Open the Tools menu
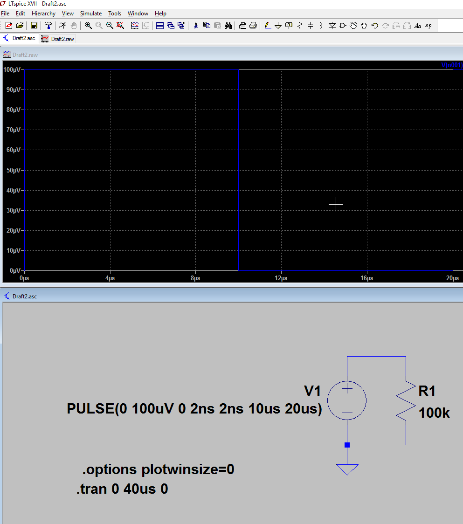The height and width of the screenshot is (524, 463). click(115, 14)
